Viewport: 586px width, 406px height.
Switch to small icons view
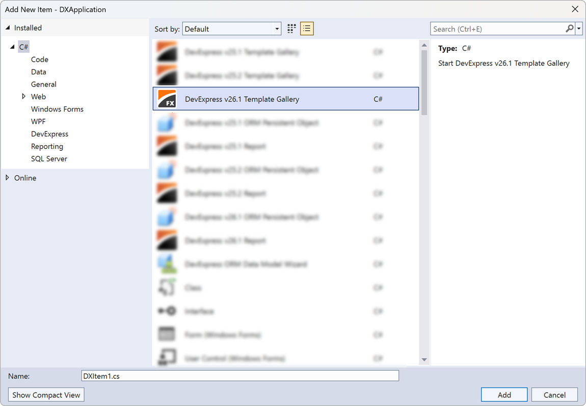click(291, 29)
